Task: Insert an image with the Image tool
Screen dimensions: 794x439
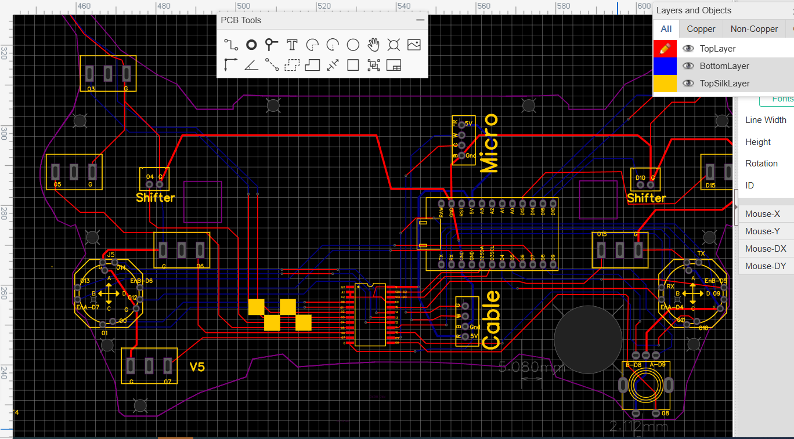Action: tap(414, 45)
